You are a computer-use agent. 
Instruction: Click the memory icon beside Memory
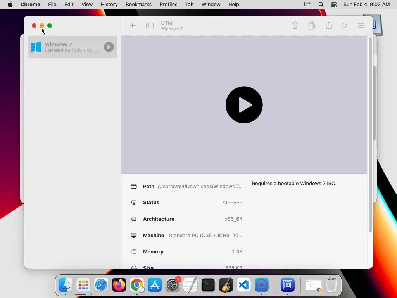[134, 251]
